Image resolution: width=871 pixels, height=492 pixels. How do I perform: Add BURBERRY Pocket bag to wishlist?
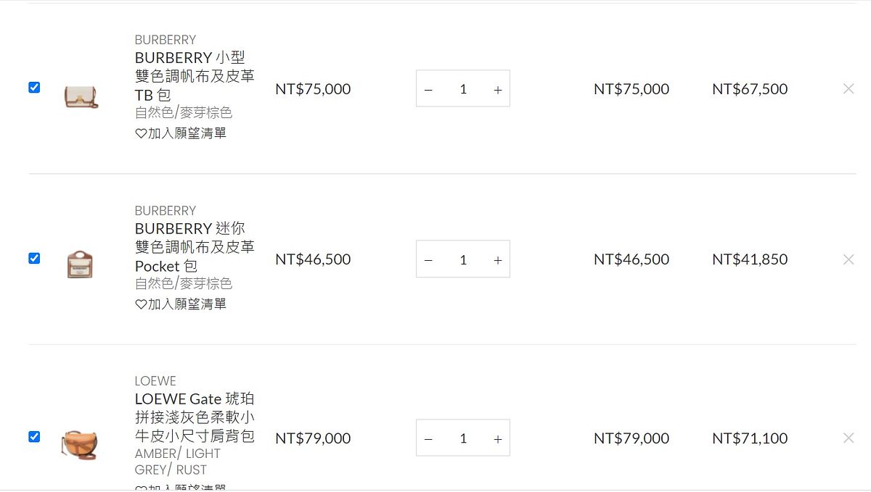181,304
